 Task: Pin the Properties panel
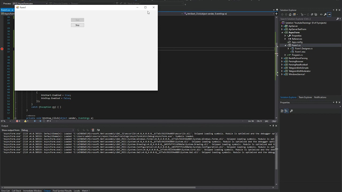coord(336,102)
